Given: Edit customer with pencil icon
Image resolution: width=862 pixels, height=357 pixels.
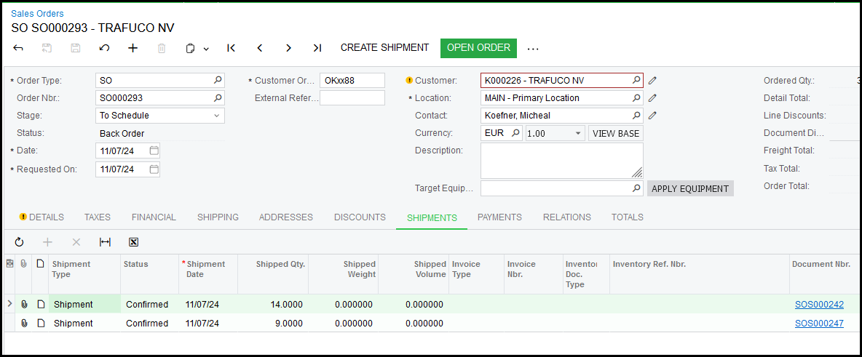Looking at the screenshot, I should (x=653, y=81).
